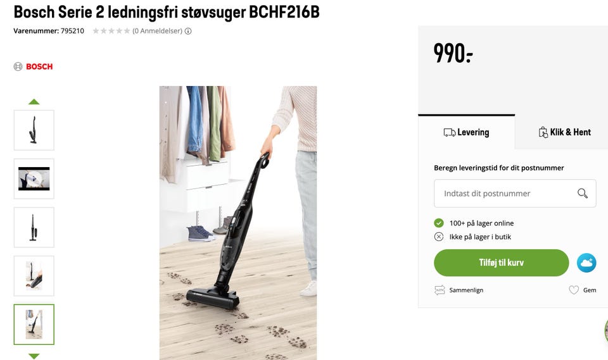Select first thumbnail of upright vacuum

[34, 130]
